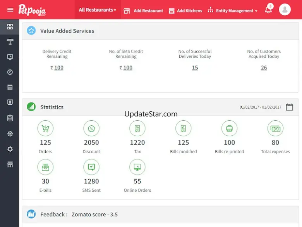Click the Bills re-printed count 100
The width and height of the screenshot is (302, 227).
coord(229,142)
